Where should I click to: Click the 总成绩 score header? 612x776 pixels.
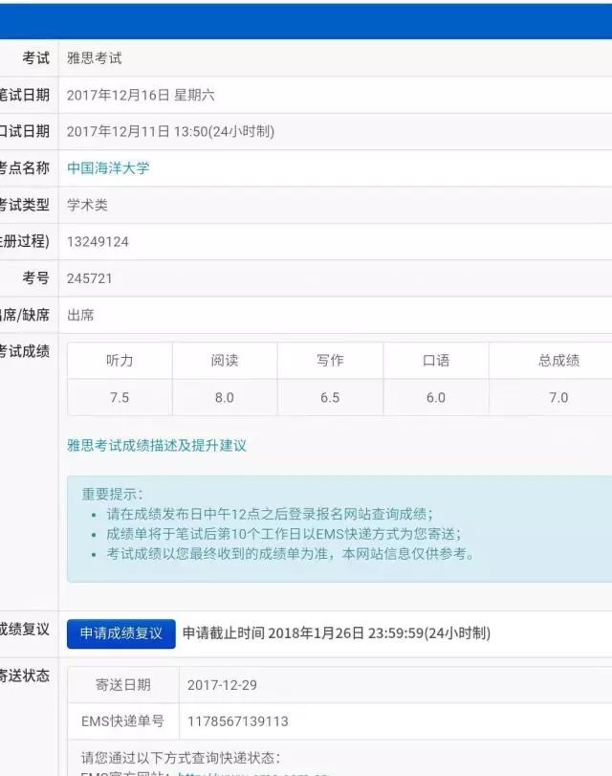[558, 361]
